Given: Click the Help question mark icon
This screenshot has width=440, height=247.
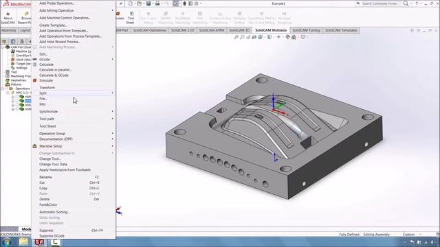Looking at the screenshot, I should pyautogui.click(x=417, y=3).
